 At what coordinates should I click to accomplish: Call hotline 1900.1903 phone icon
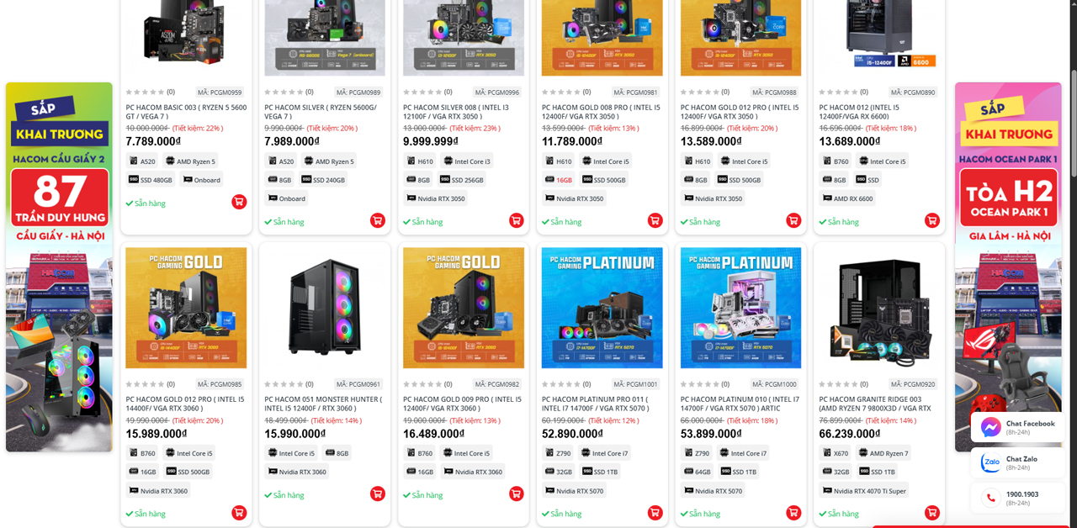pyautogui.click(x=991, y=498)
